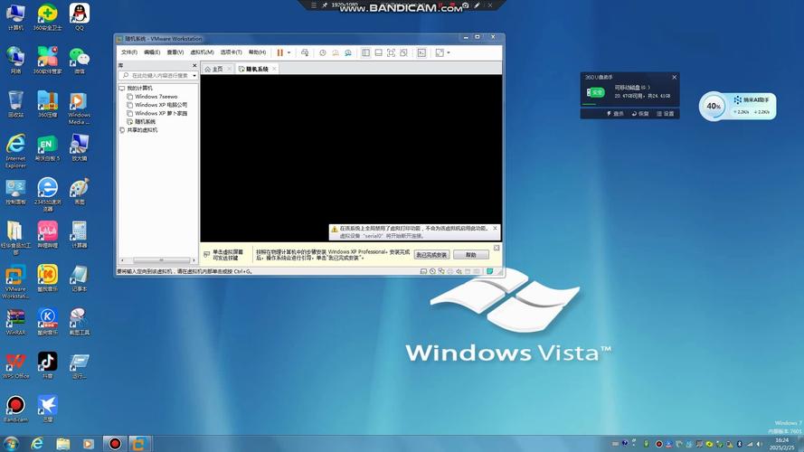804x452 pixels.
Task: Open the Internet Explorer desktop shortcut
Action: (16, 151)
